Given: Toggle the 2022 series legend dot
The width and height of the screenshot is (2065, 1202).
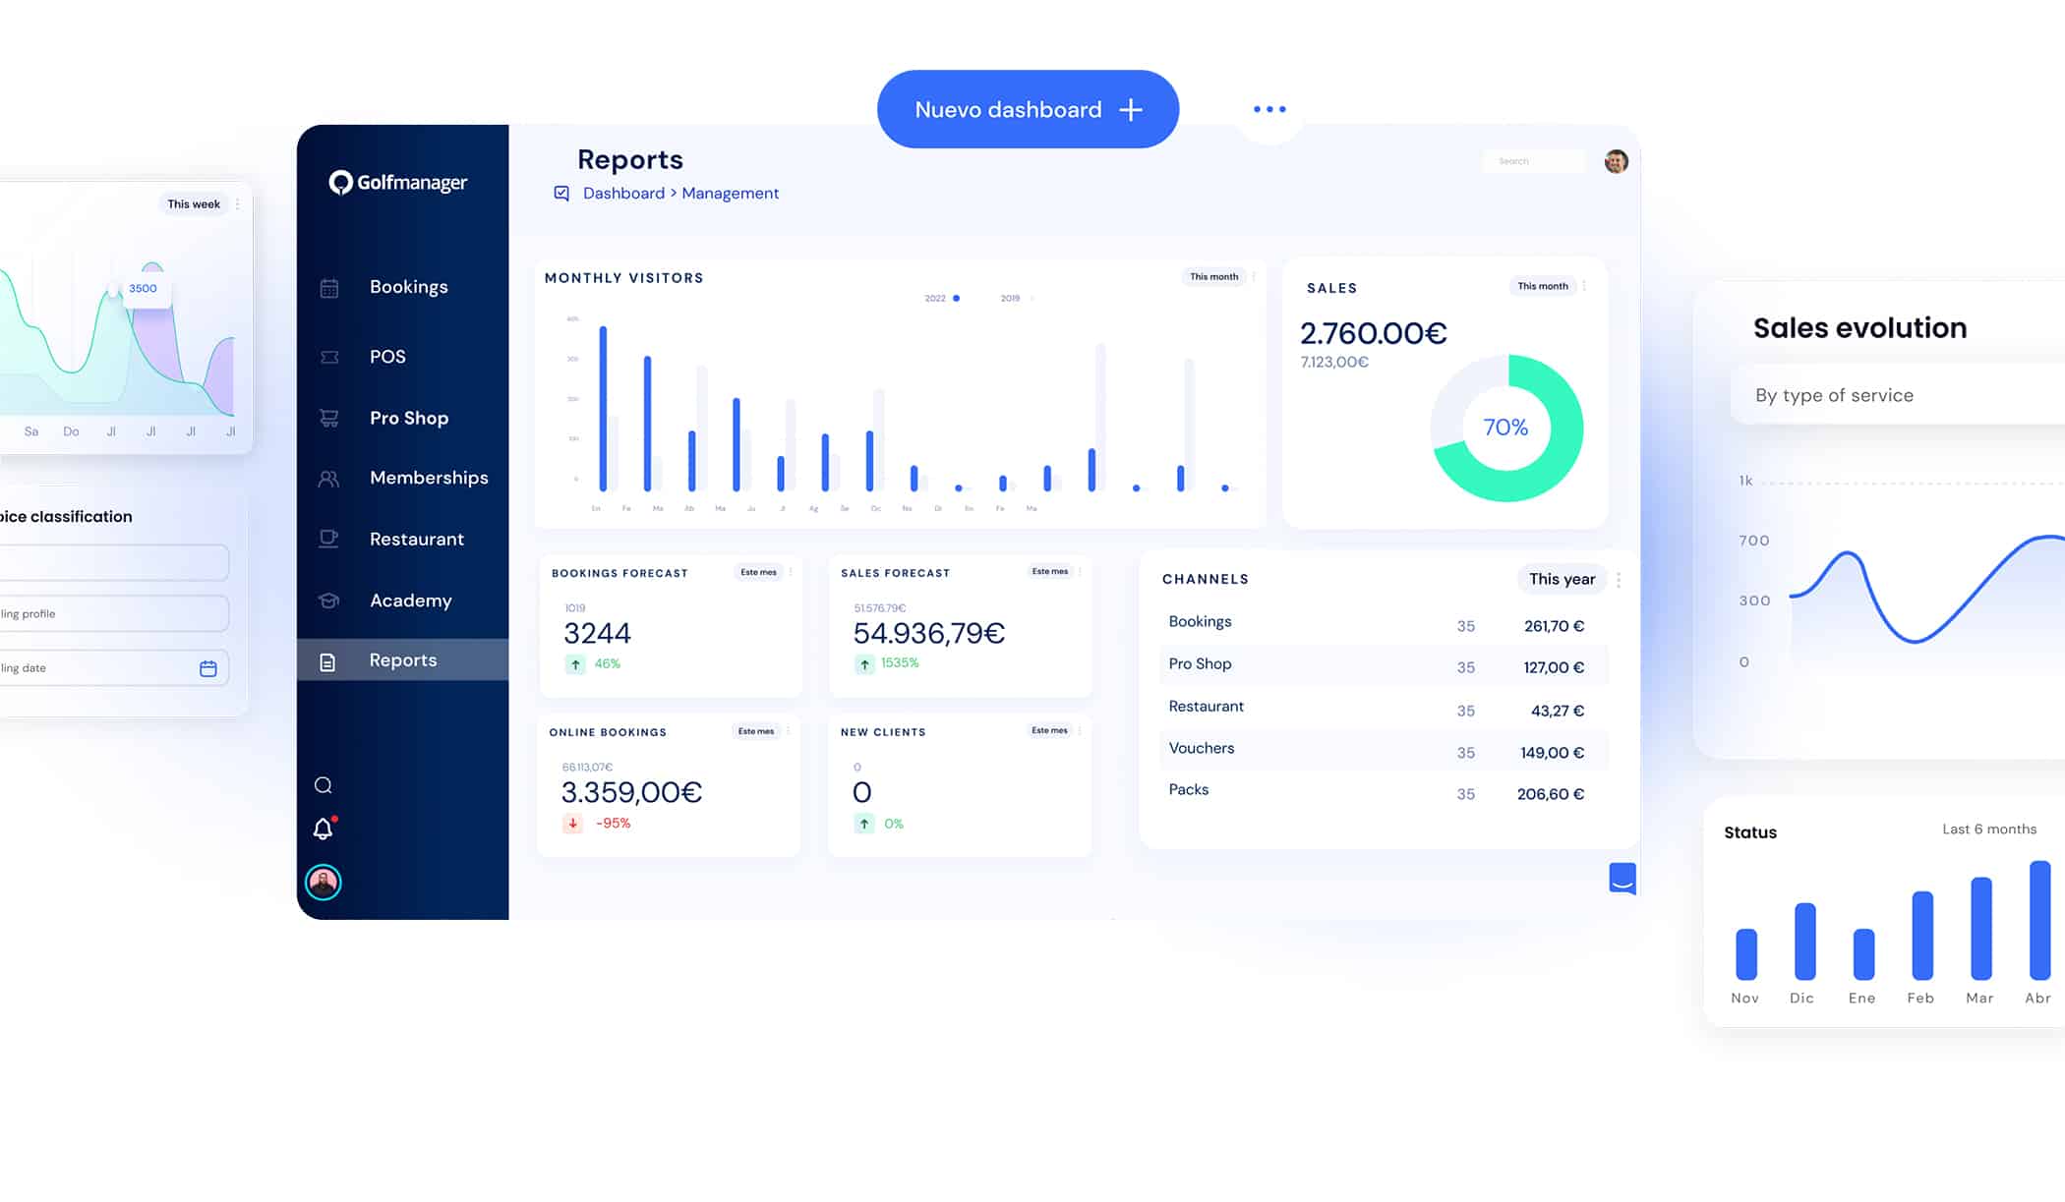Looking at the screenshot, I should pyautogui.click(x=956, y=298).
